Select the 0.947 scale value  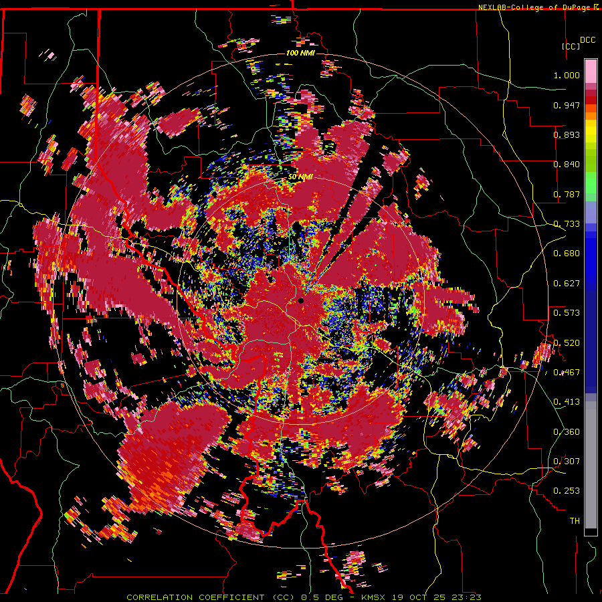coord(567,105)
